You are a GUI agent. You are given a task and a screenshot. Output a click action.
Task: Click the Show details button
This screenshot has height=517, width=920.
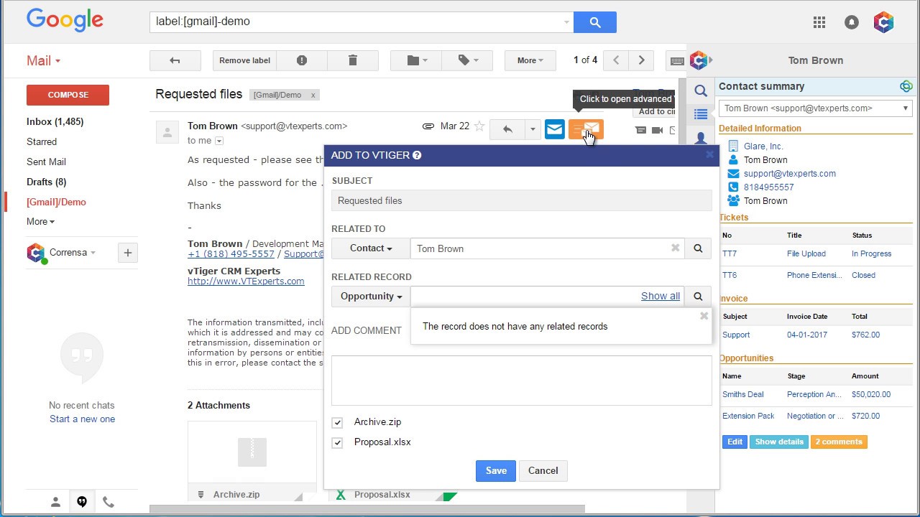click(x=779, y=442)
